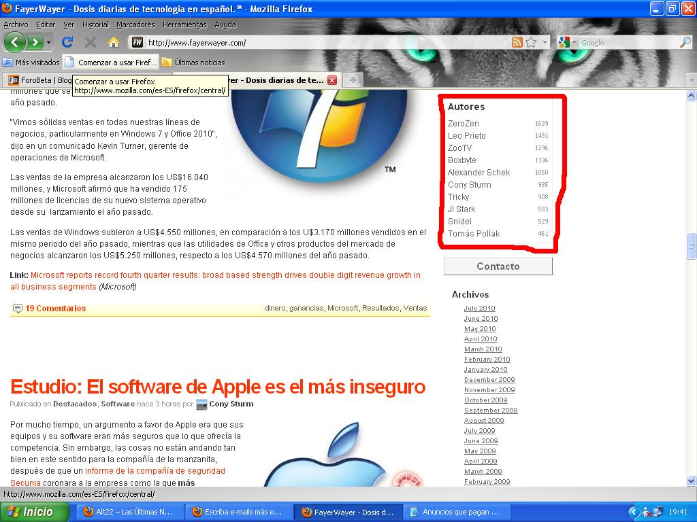Reload the page with the refresh icon
The image size is (697, 522).
[x=67, y=42]
